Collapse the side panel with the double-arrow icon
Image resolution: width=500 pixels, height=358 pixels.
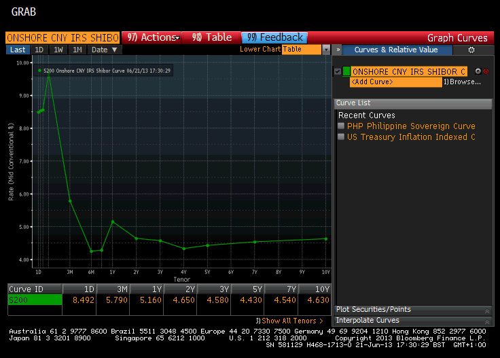[336, 50]
